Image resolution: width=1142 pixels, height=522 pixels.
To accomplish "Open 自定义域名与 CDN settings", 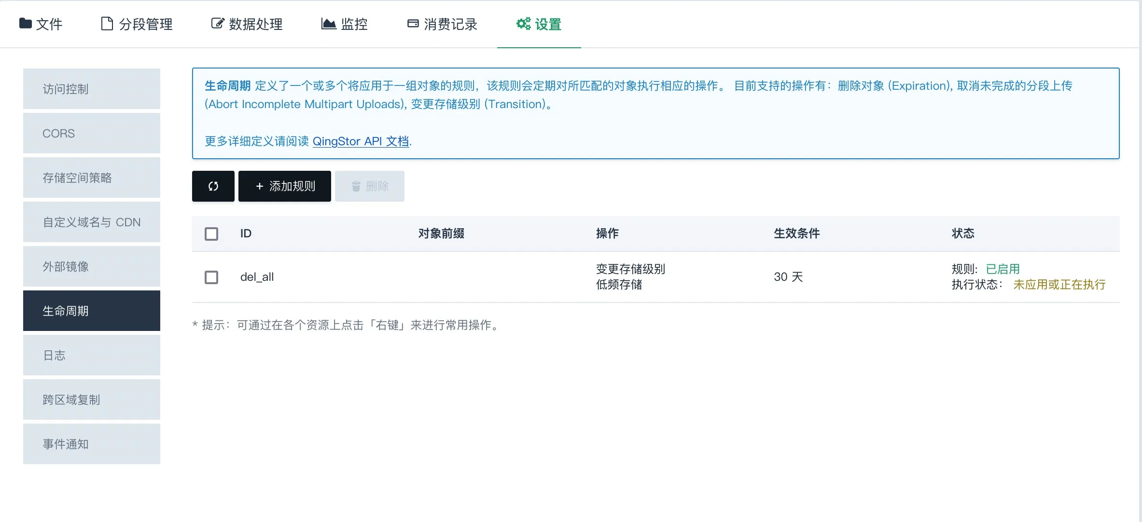I will tap(92, 222).
